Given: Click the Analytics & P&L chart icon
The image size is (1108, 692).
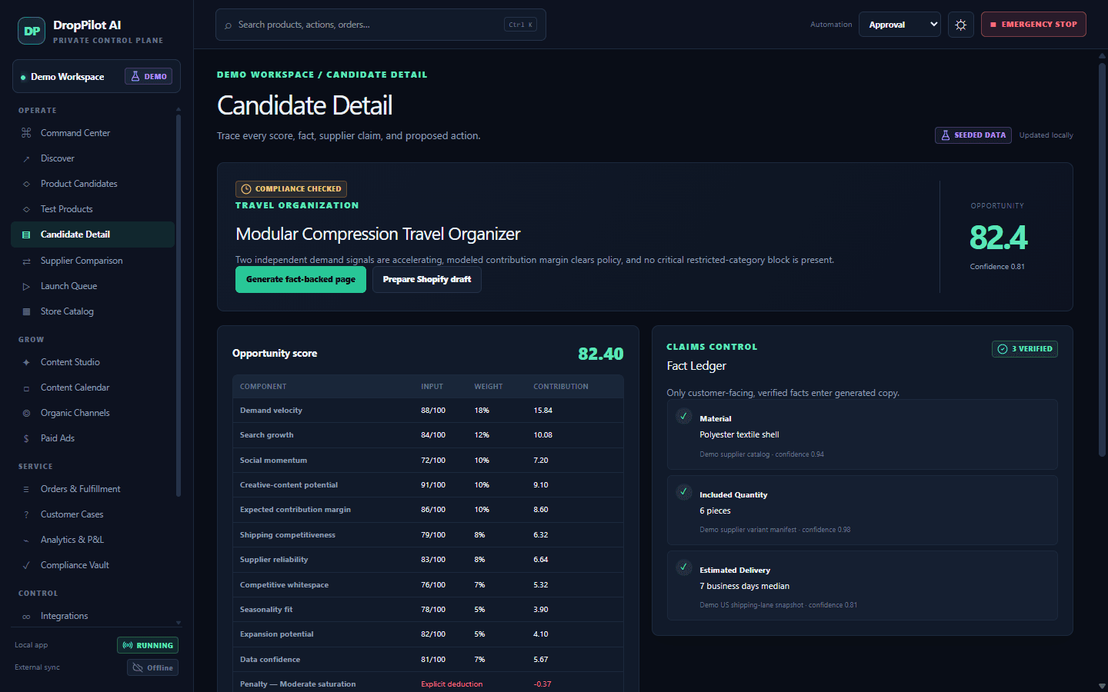Looking at the screenshot, I should click(x=26, y=540).
